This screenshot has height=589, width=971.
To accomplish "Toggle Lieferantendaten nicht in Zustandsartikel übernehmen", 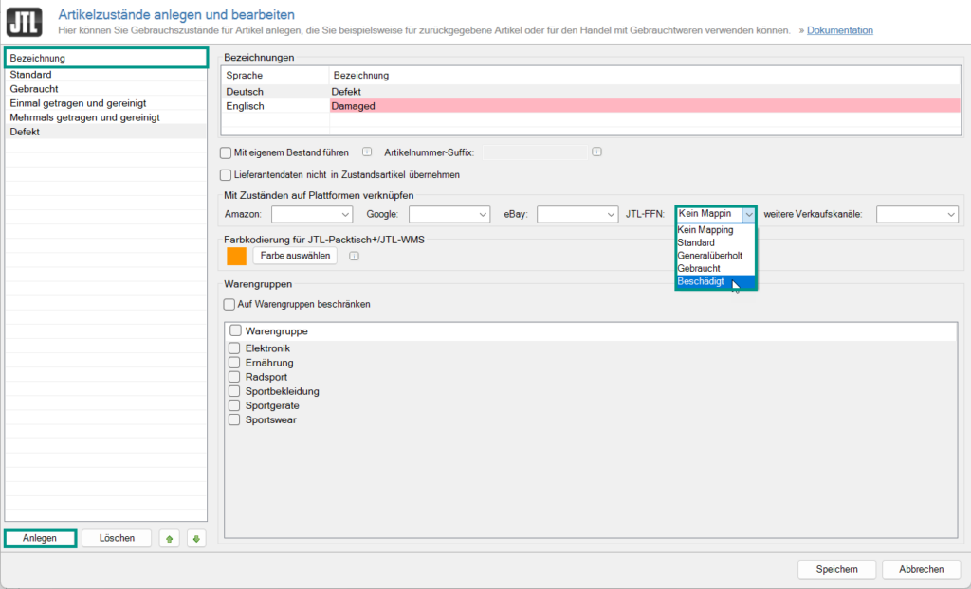I will click(x=226, y=174).
